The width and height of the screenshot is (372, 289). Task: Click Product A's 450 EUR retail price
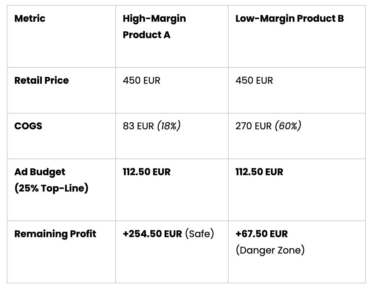(x=142, y=80)
